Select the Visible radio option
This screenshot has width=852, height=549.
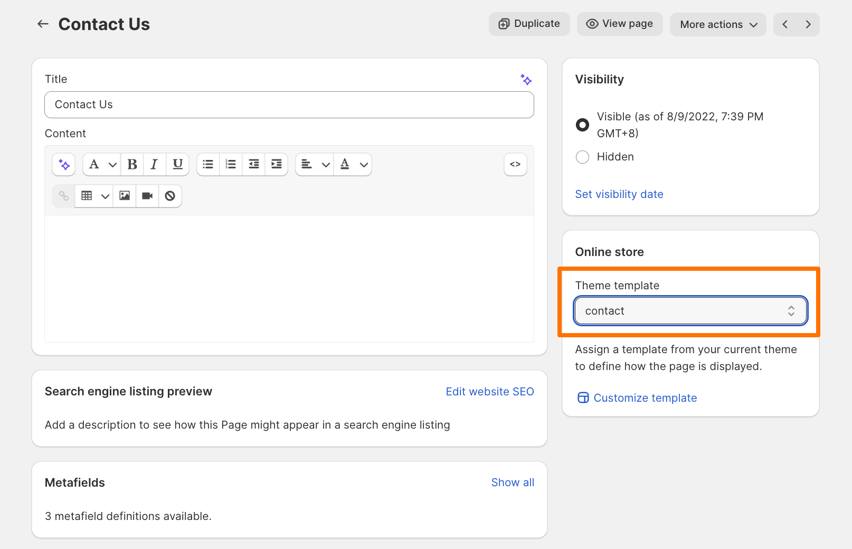pyautogui.click(x=582, y=125)
